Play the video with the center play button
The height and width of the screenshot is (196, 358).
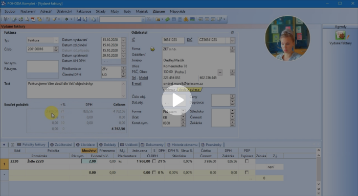pyautogui.click(x=177, y=100)
